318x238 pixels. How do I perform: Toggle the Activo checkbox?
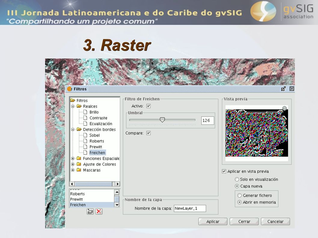click(x=148, y=106)
